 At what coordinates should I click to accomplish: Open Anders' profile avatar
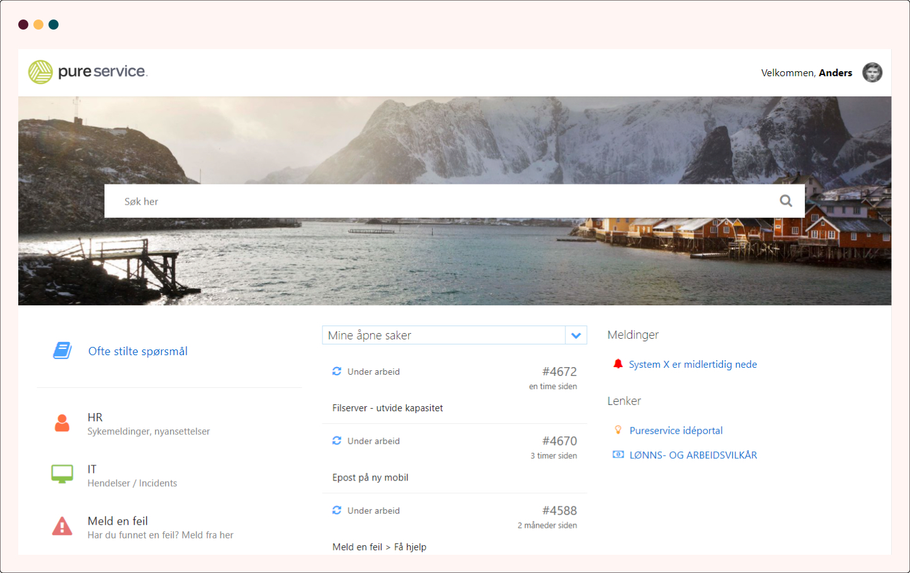872,72
